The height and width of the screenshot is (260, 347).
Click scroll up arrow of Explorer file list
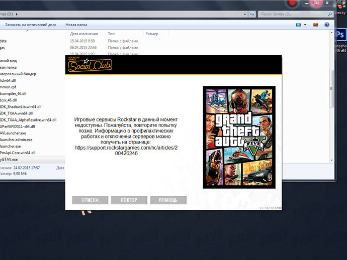click(331, 33)
